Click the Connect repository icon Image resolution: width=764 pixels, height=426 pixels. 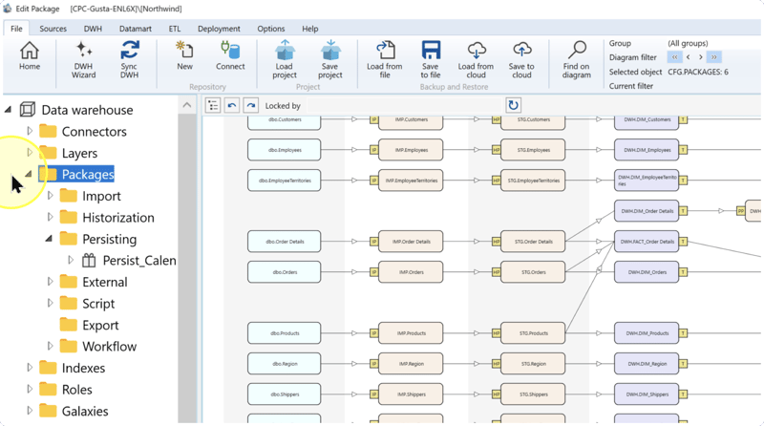pyautogui.click(x=230, y=56)
